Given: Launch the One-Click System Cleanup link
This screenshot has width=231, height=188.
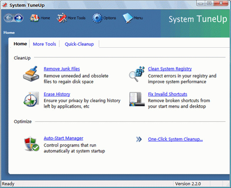Looking at the screenshot, I should click(x=175, y=139).
